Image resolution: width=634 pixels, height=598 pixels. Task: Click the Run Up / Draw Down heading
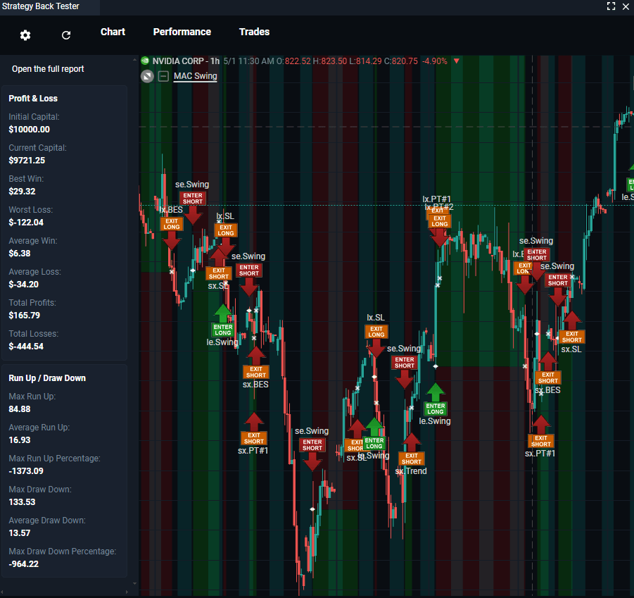click(x=47, y=378)
